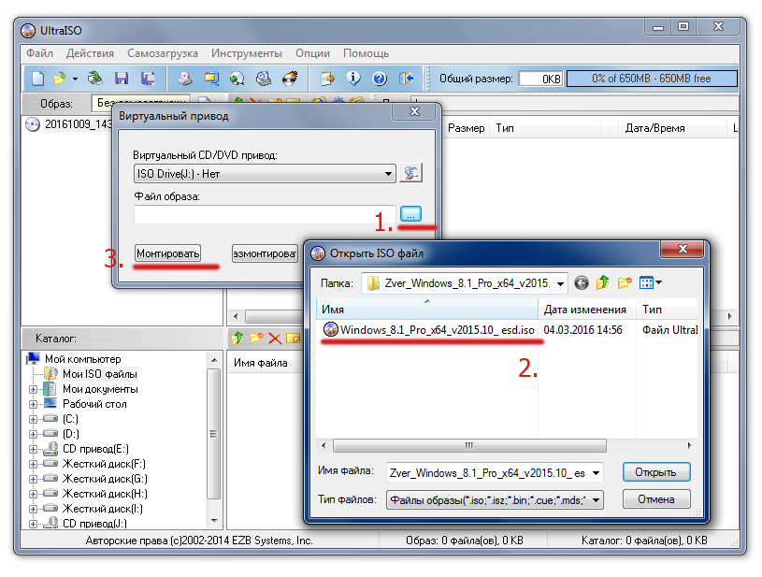Open the ISO Drive(J:) virtual drive dropdown
This screenshot has width=762, height=577.
point(265,174)
